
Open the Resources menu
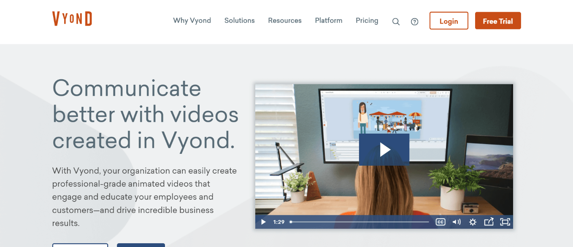285,20
